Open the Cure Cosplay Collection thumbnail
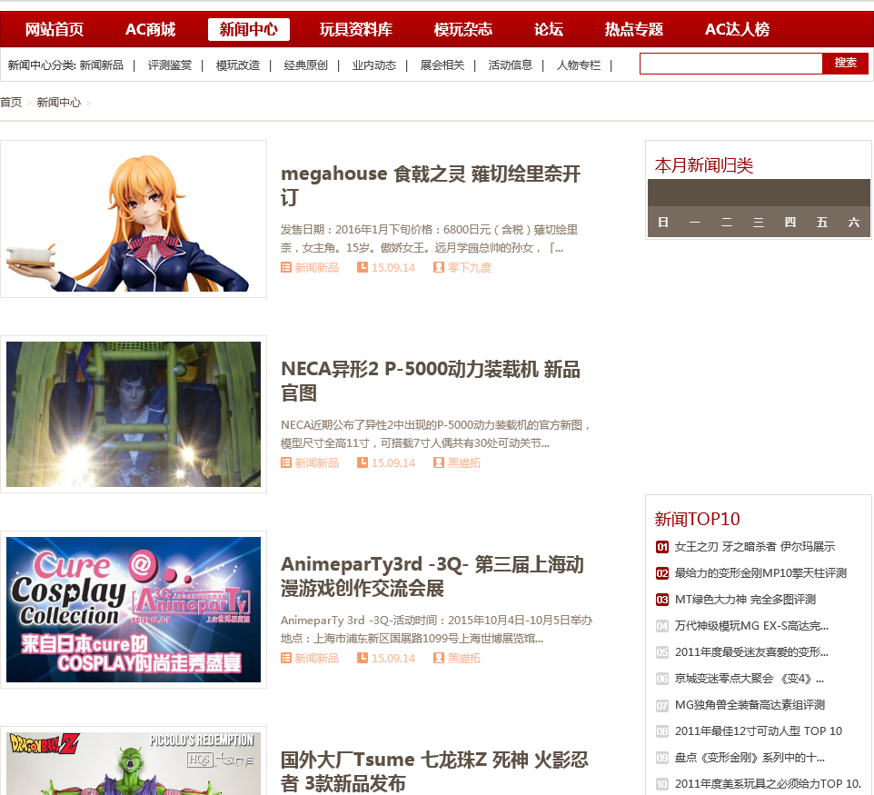Screen dimensions: 874x795 [134, 610]
